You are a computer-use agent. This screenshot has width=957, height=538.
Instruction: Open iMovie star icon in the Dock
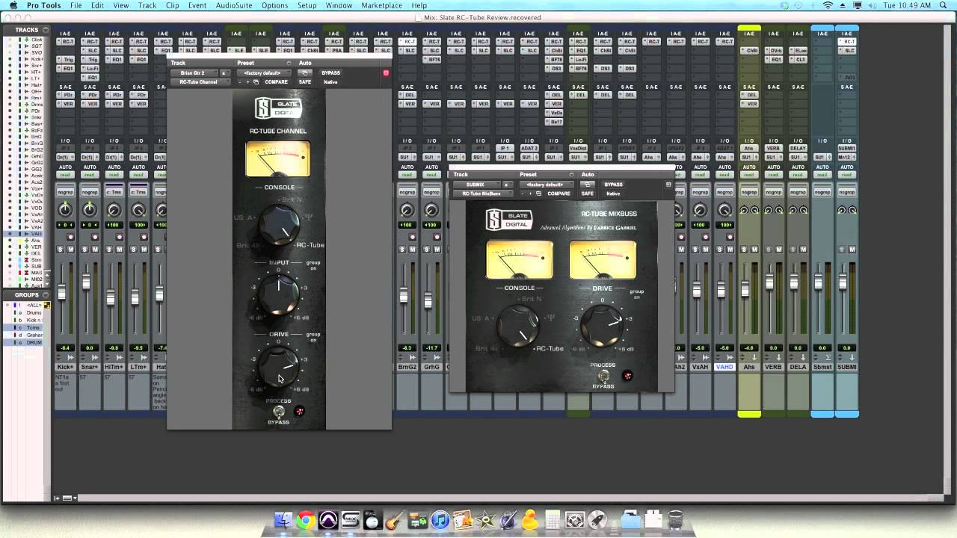(x=485, y=520)
